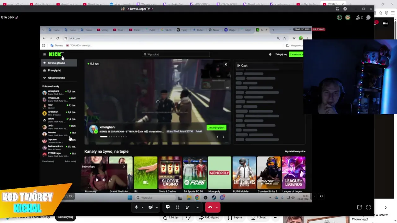Open the Windows Start menu in shared taskbar
This screenshot has height=223, width=397.
tap(130, 198)
